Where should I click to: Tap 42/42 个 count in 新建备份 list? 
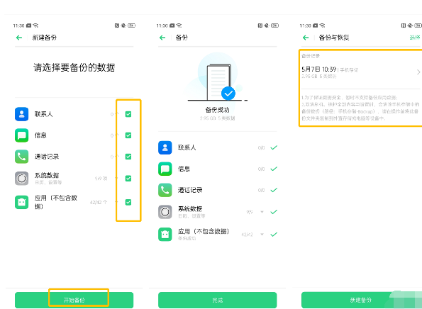tap(99, 202)
